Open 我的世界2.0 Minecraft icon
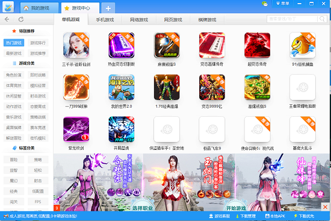The height and width of the screenshot is (221, 331). point(122,87)
